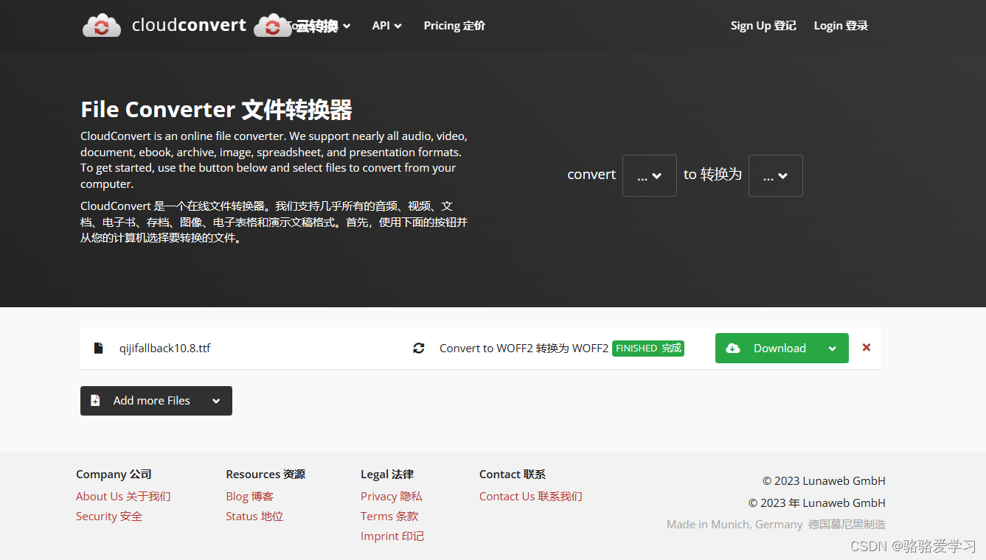986x560 pixels.
Task: Open the About Us link
Action: click(123, 497)
